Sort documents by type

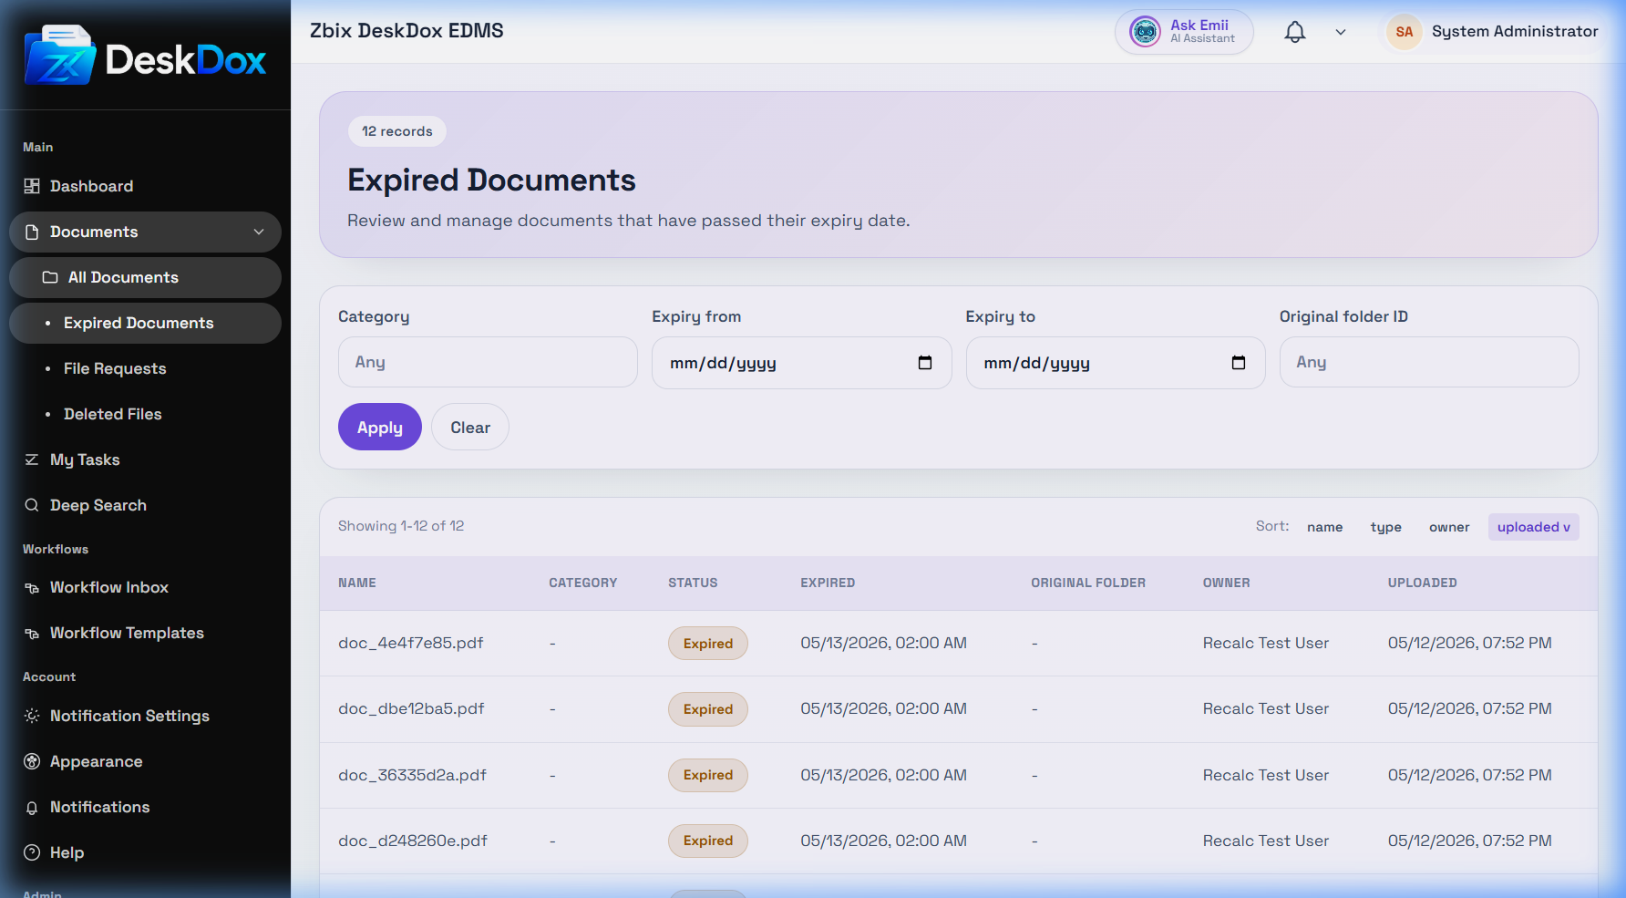coord(1385,527)
